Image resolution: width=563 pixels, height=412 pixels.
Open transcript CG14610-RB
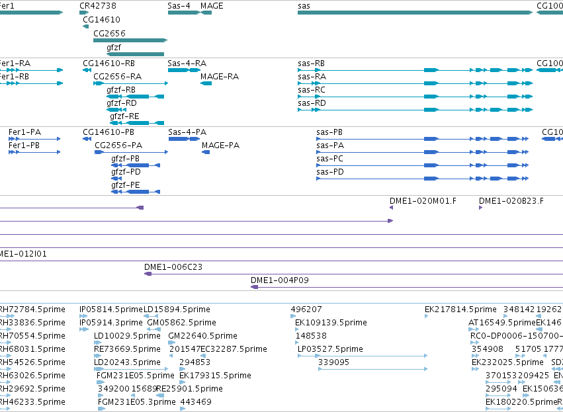(x=87, y=70)
